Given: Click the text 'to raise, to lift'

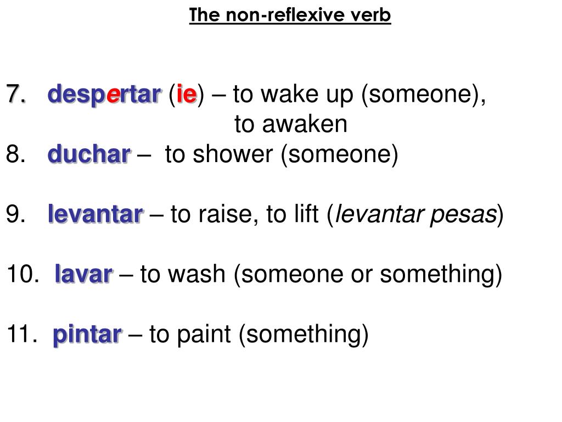Looking at the screenshot, I should [x=245, y=215].
